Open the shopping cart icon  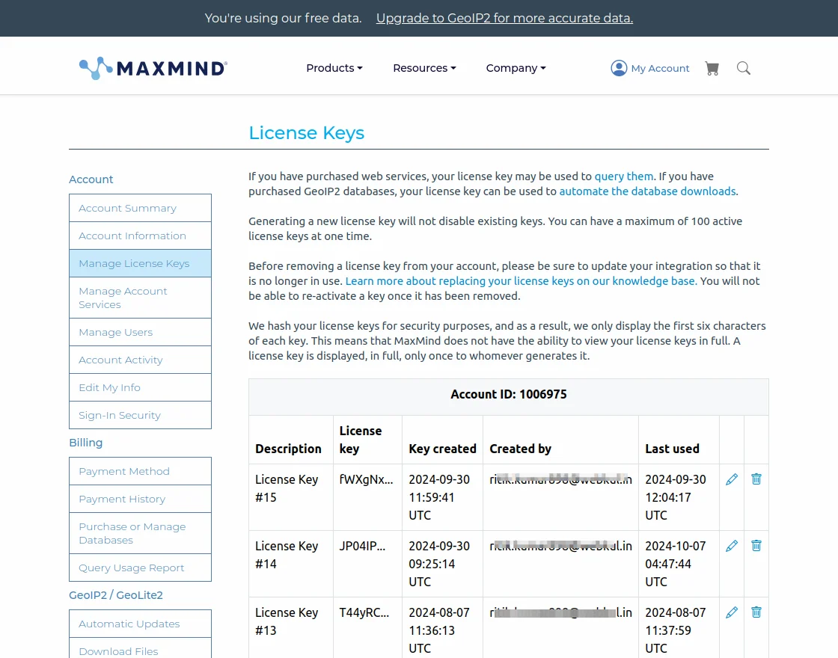point(712,68)
